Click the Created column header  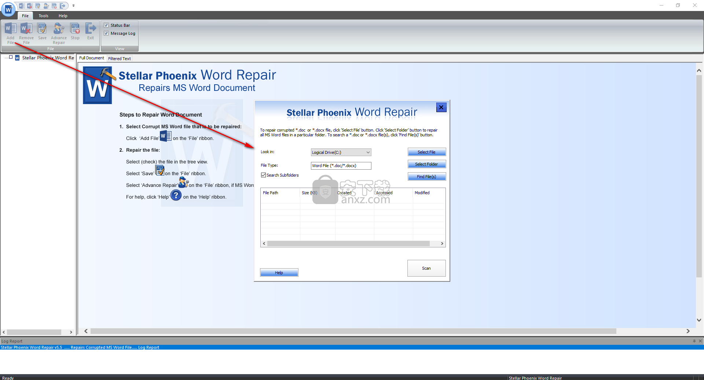coord(355,193)
